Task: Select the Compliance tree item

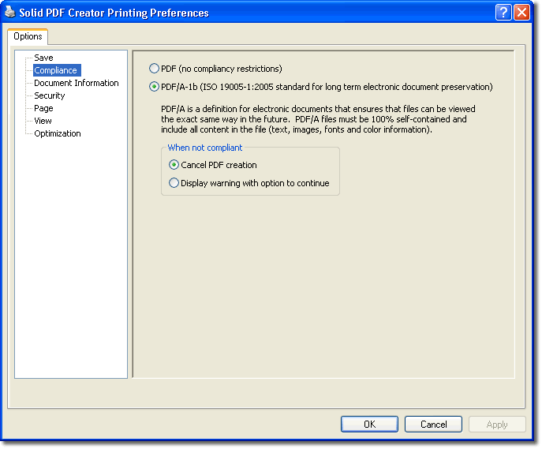Action: [x=55, y=70]
